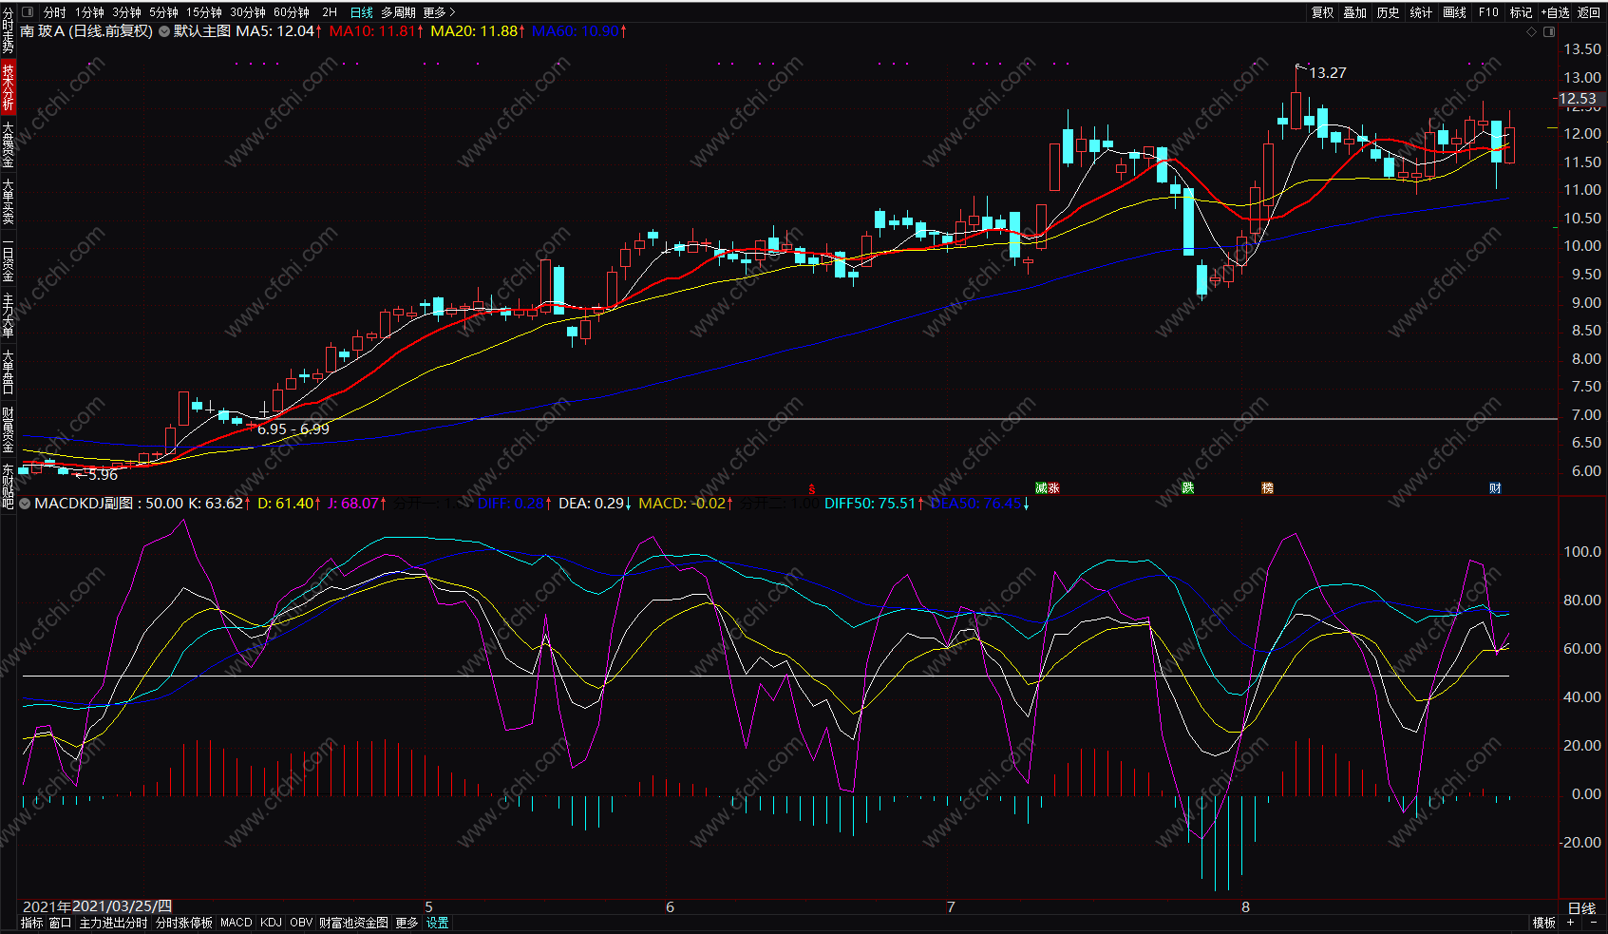
Task: Click the green 跌 event marker
Action: (1188, 488)
